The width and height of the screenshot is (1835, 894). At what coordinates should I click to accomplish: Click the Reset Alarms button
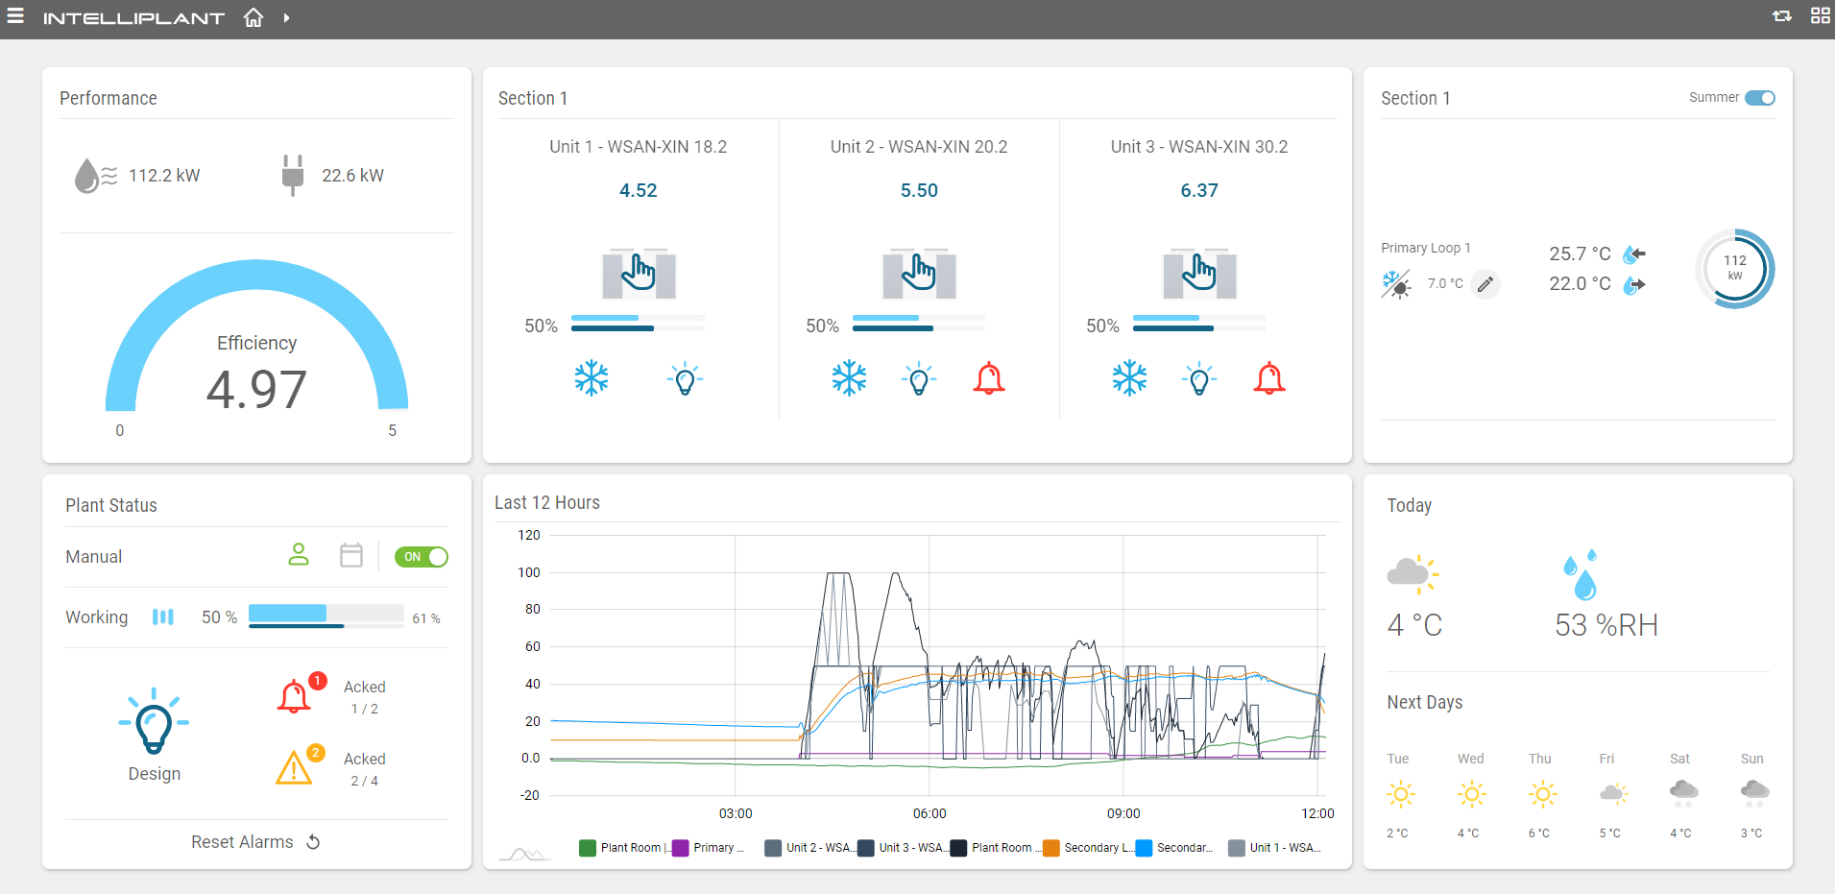click(x=254, y=841)
